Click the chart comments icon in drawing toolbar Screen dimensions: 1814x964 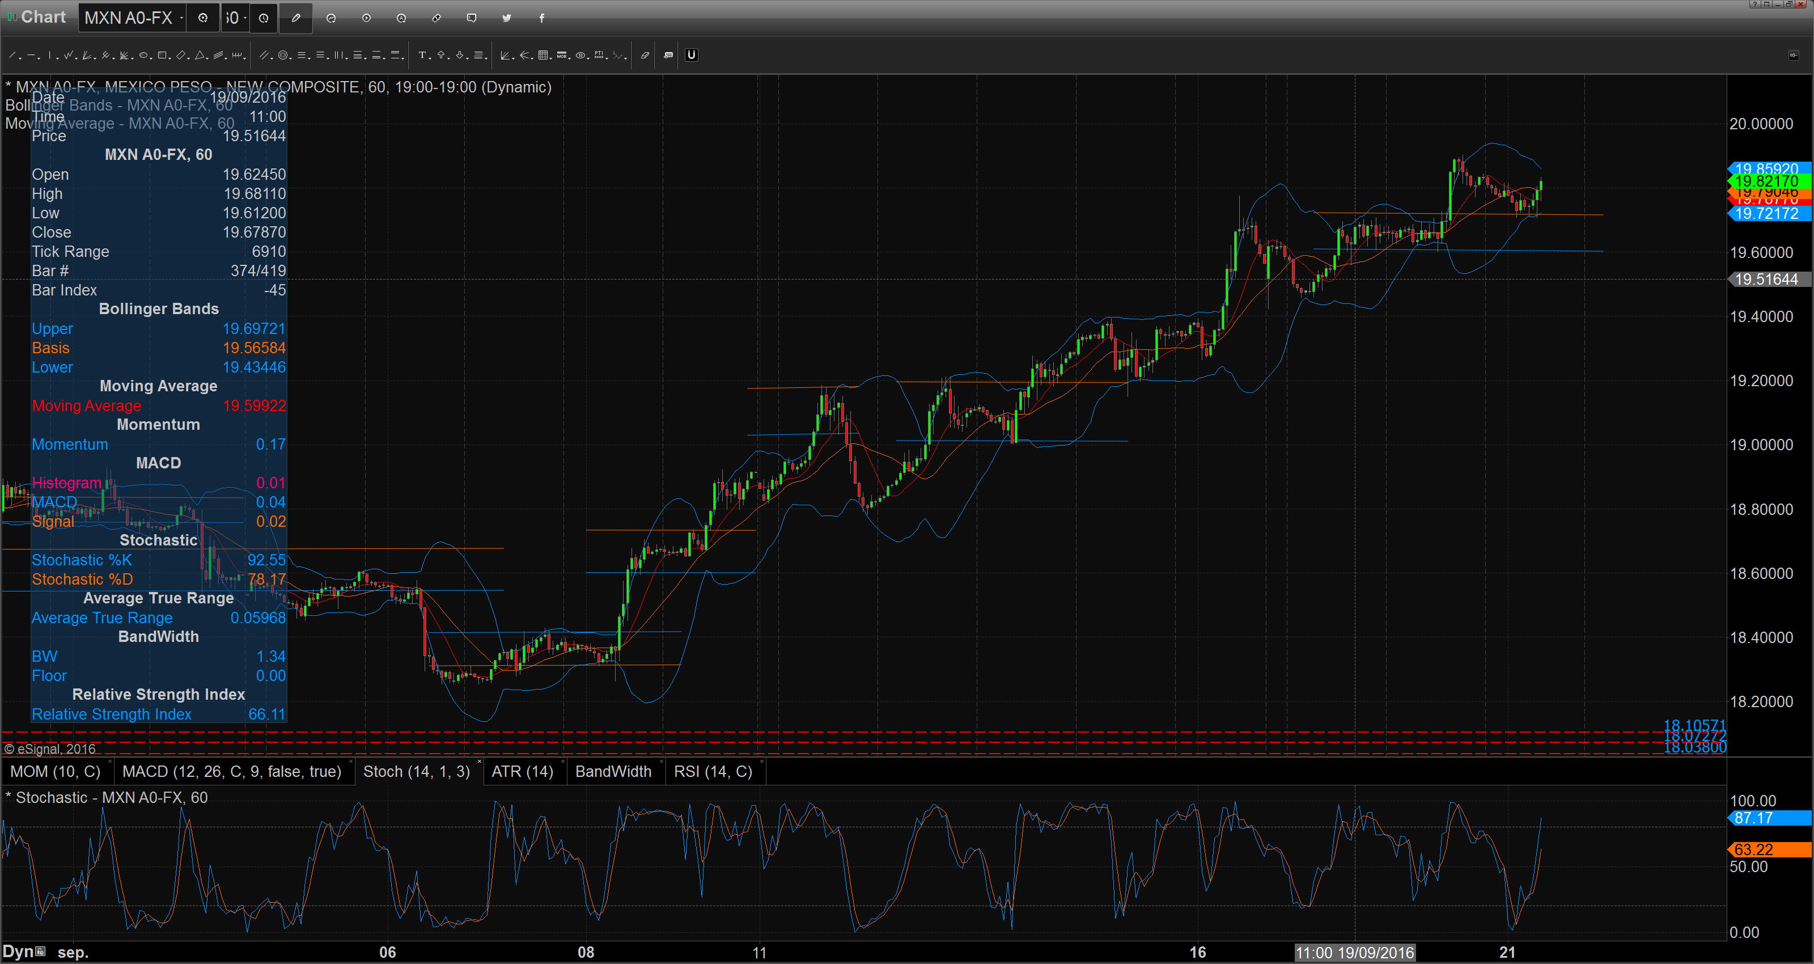point(668,55)
